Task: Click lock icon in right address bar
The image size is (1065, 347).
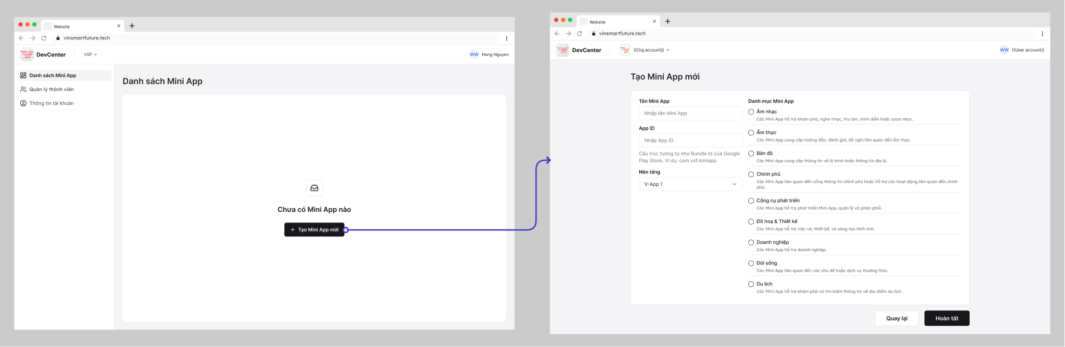Action: 593,34
